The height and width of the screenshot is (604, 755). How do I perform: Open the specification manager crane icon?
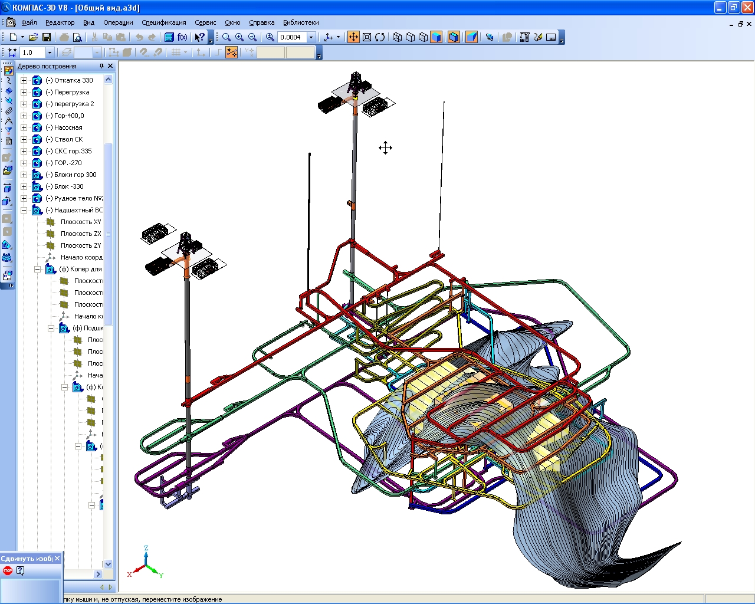tap(524, 37)
